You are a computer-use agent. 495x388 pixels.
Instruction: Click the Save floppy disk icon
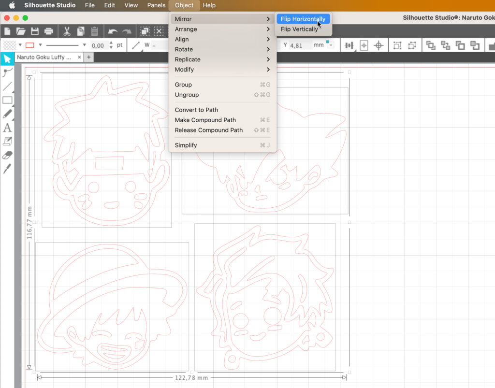35,31
